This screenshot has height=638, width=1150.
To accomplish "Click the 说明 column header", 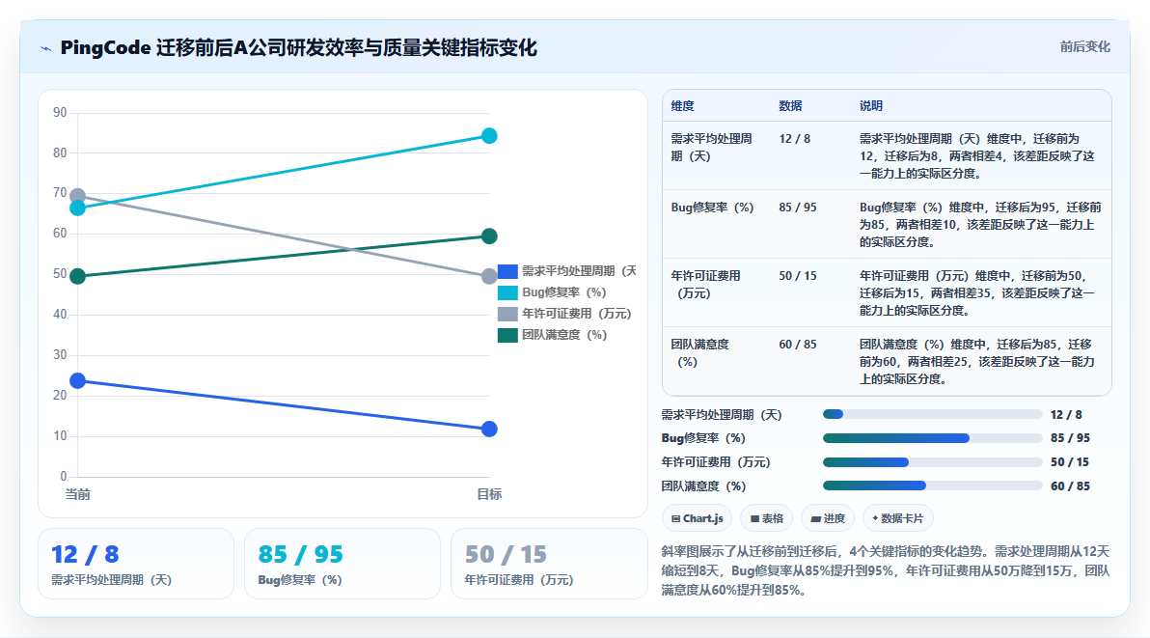I will 870,106.
